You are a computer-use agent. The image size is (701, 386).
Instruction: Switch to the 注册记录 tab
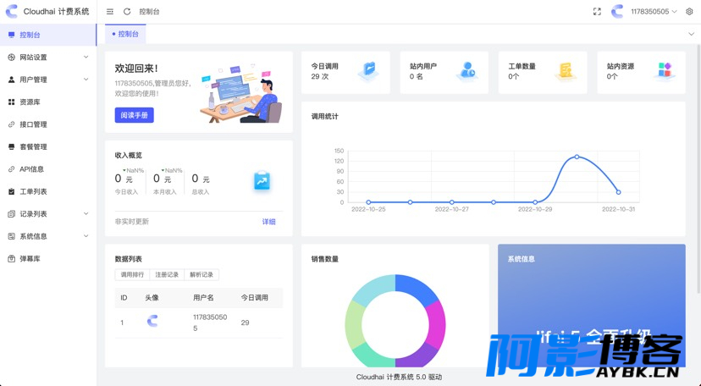(x=167, y=275)
